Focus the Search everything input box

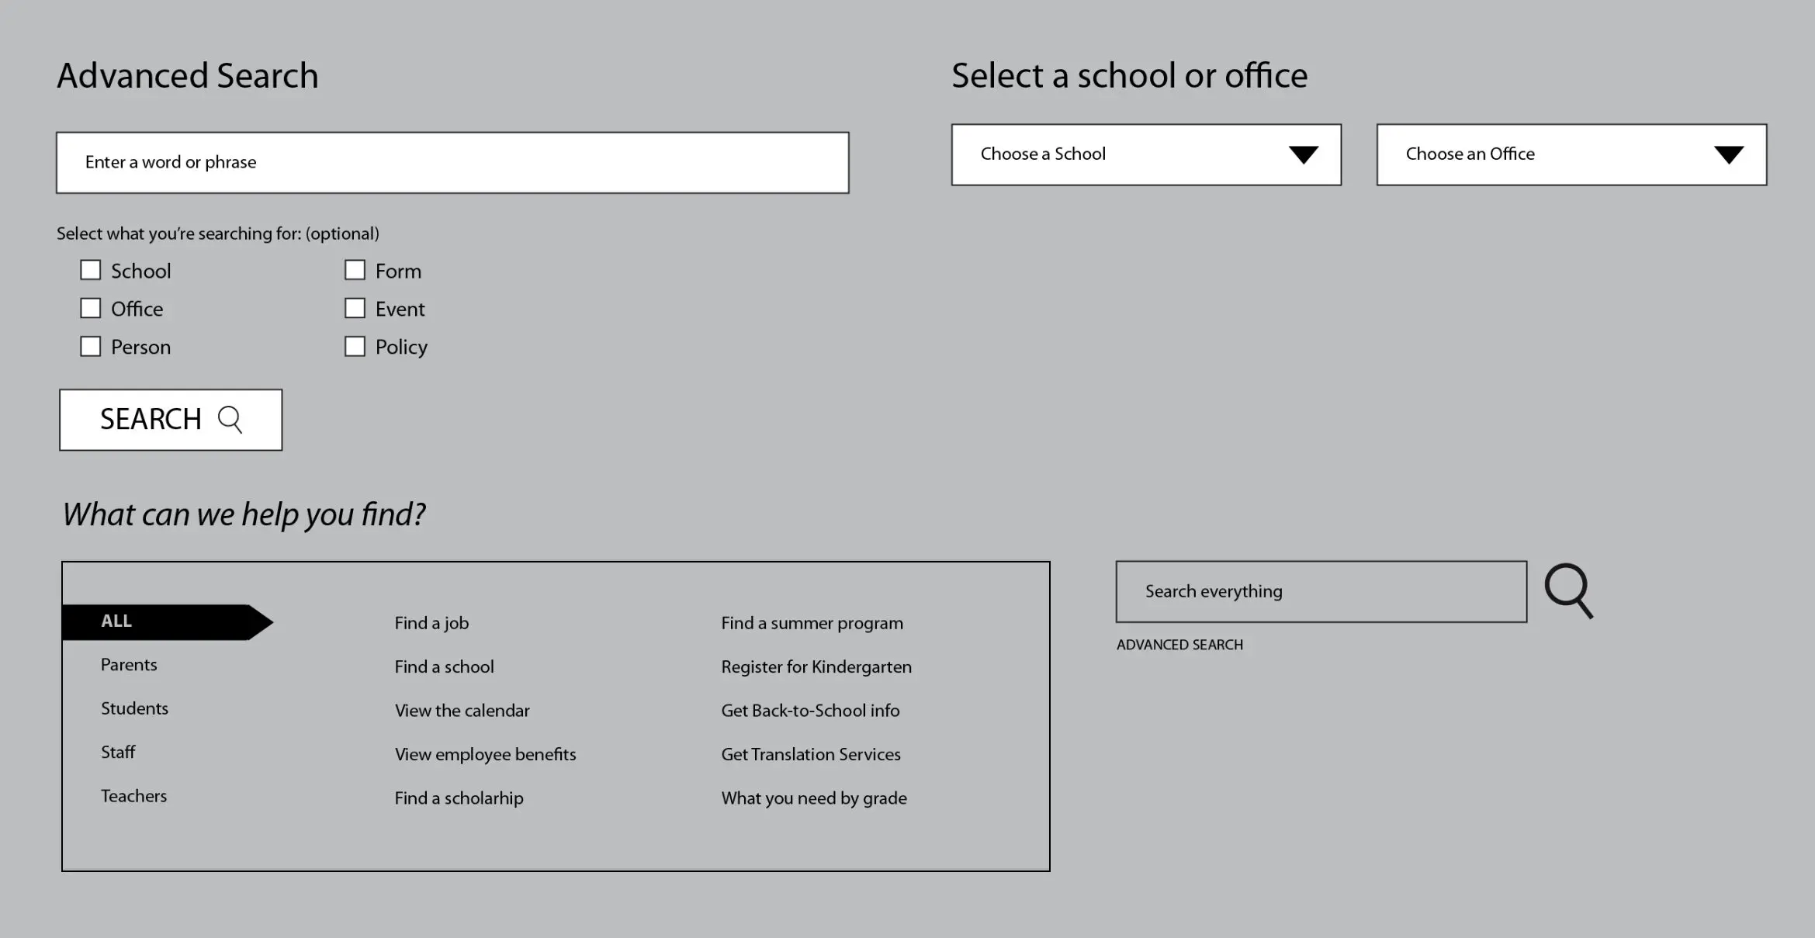(1320, 591)
